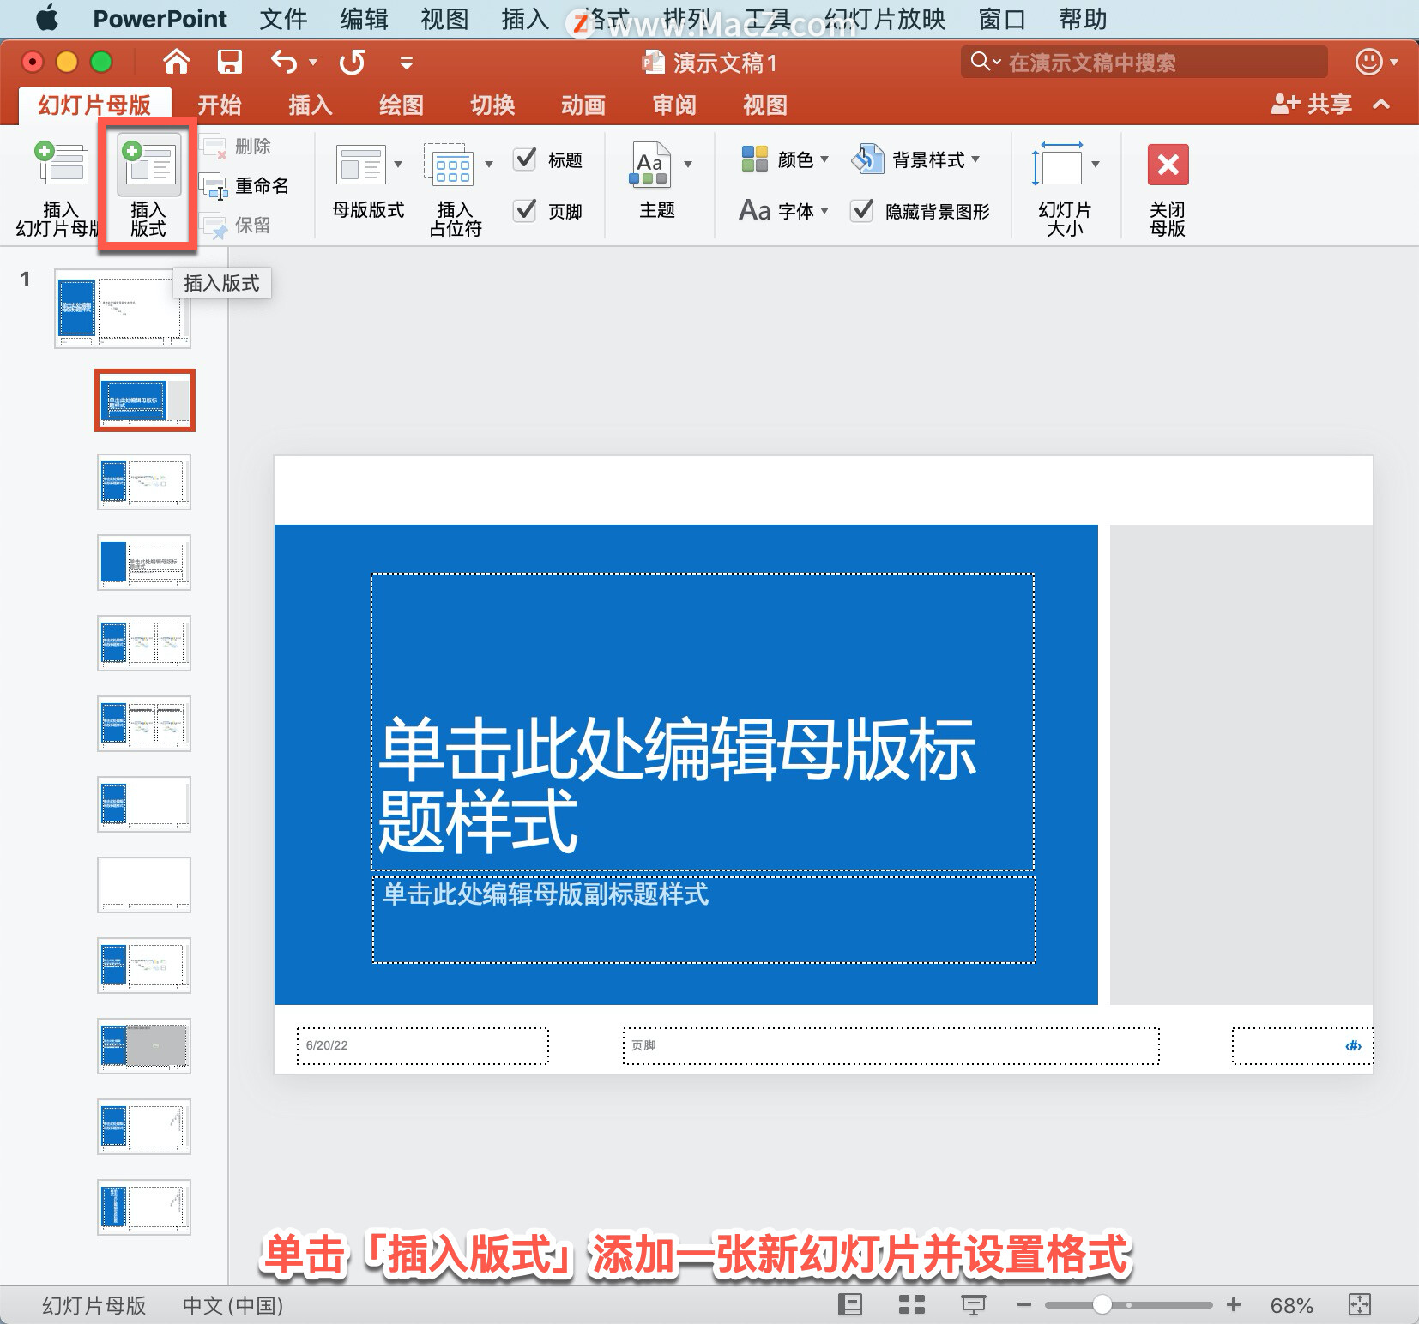Click the Share button
The height and width of the screenshot is (1324, 1419).
pos(1312,105)
